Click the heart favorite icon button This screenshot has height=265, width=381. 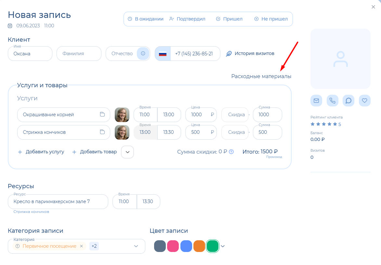pos(364,101)
